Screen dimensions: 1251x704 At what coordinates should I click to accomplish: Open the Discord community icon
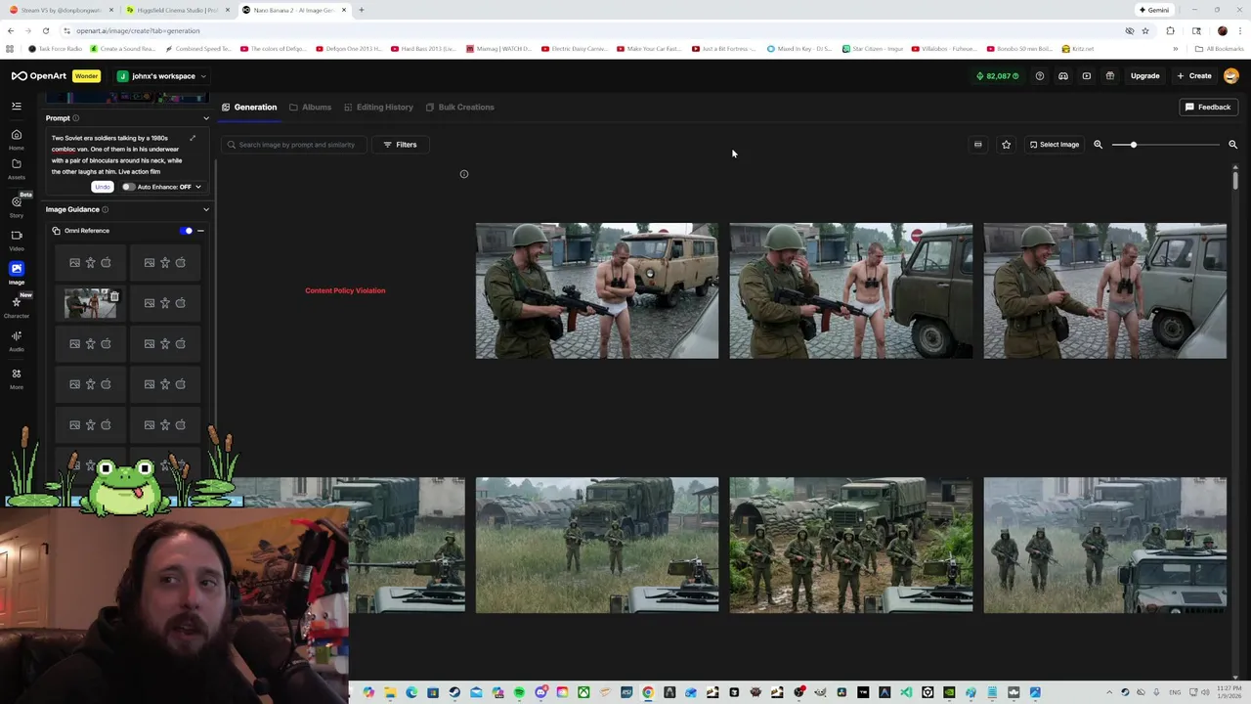point(1063,76)
